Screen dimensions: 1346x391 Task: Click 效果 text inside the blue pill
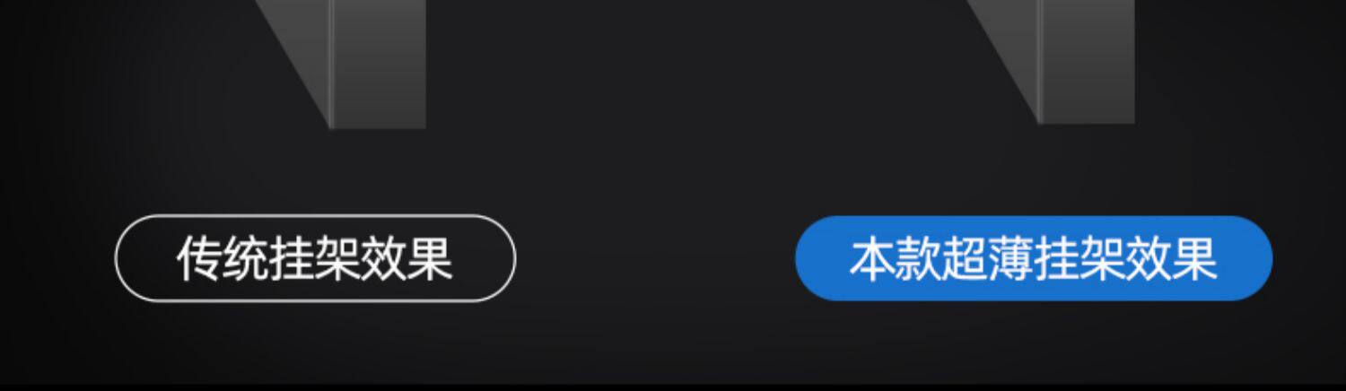(x=1172, y=259)
